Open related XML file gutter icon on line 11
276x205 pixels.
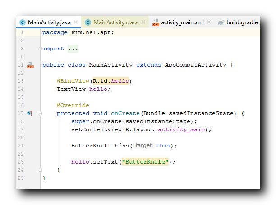(x=30, y=65)
